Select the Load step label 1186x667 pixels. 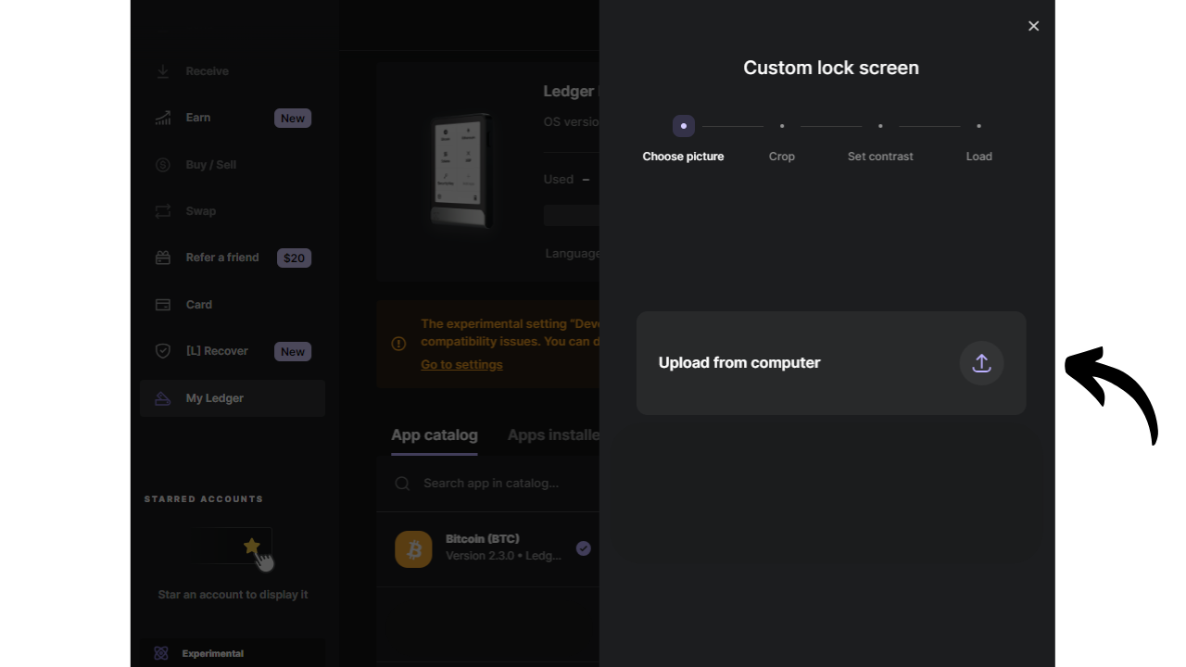click(978, 157)
